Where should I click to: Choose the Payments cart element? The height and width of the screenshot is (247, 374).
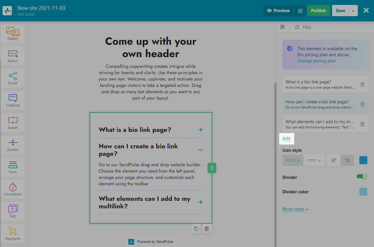pos(13,233)
